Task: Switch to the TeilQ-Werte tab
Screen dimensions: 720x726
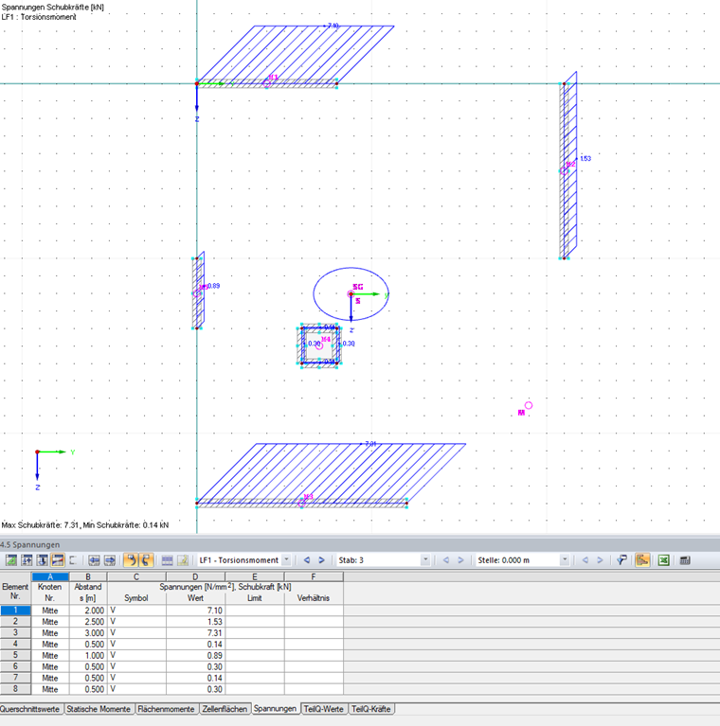Action: pos(323,709)
